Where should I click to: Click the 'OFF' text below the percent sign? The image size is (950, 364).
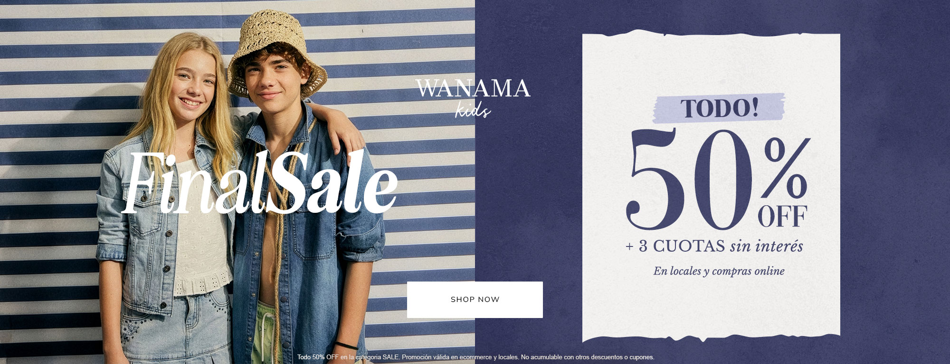pyautogui.click(x=782, y=217)
